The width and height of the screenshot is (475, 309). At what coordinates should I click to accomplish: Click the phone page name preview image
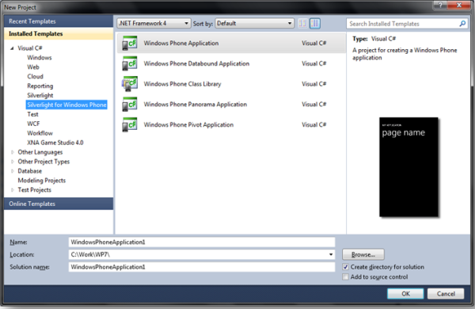click(x=408, y=167)
